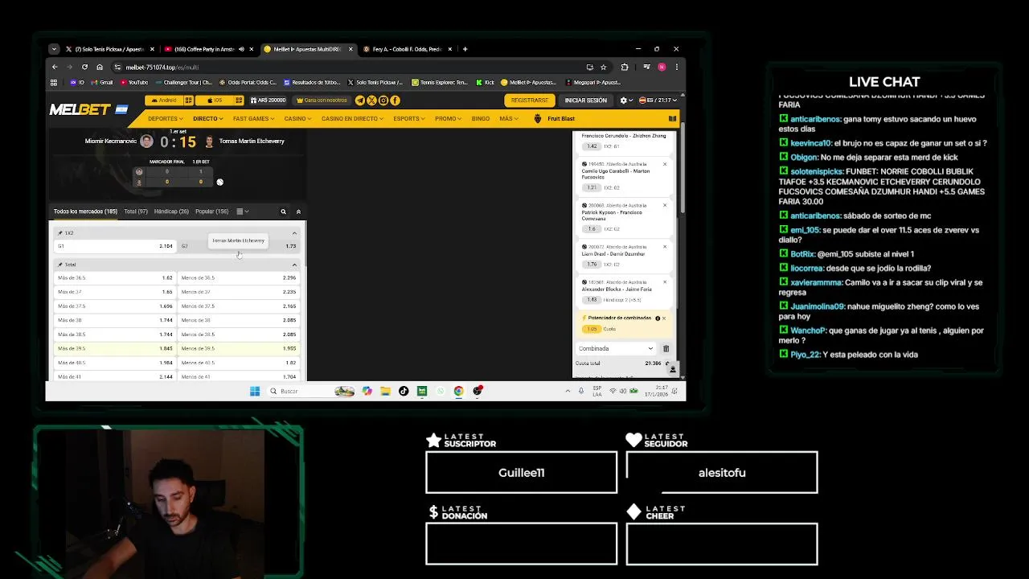Image resolution: width=1029 pixels, height=579 pixels.
Task: Select the G1 odds 2.104 bet
Action: tap(115, 246)
